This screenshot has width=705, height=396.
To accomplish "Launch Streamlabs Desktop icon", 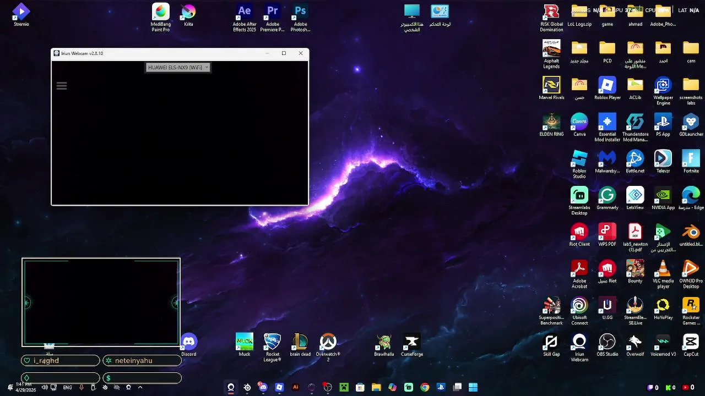I will click(x=579, y=201).
